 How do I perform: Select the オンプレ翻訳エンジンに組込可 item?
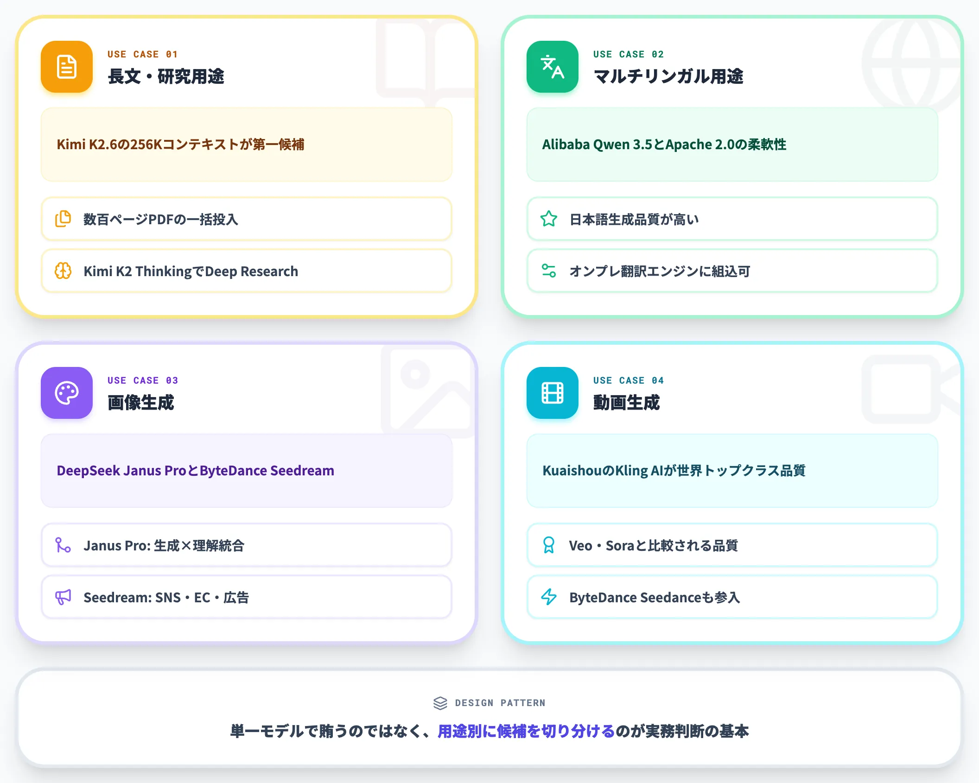point(732,271)
